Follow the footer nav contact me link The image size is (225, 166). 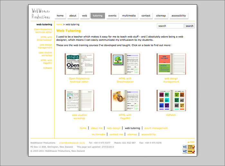click(116, 134)
